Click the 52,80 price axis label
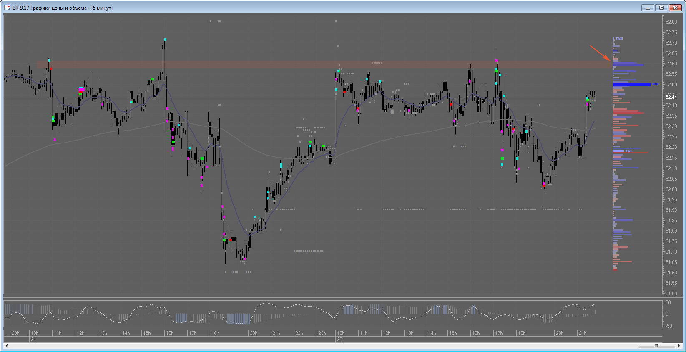Viewport: 686px width, 352px height. [671, 22]
